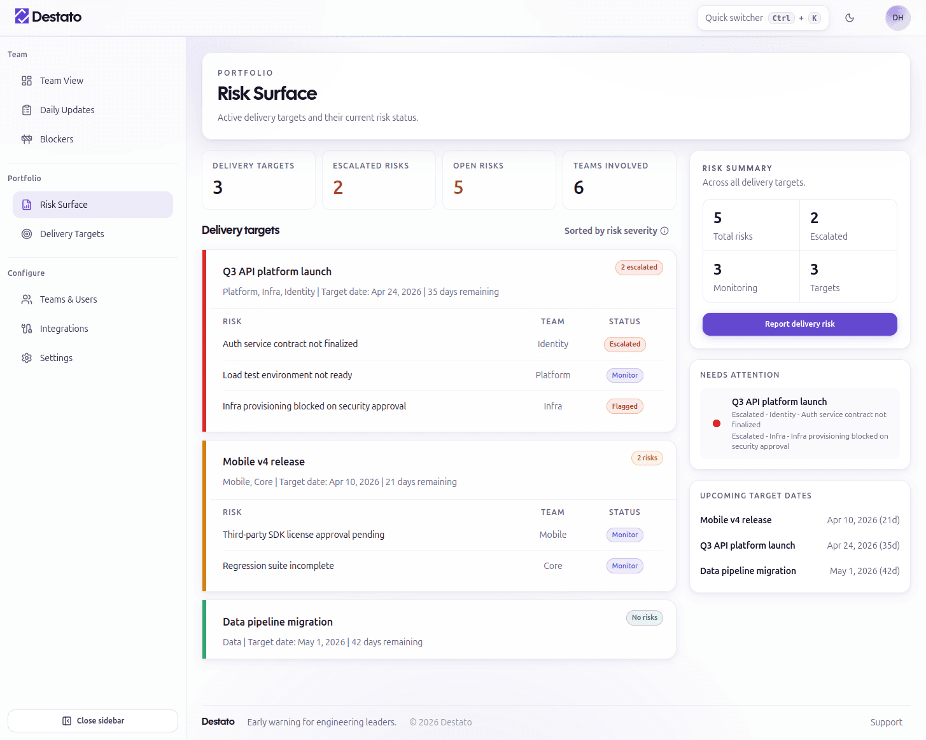
Task: Open the Support link in footer
Action: point(886,722)
